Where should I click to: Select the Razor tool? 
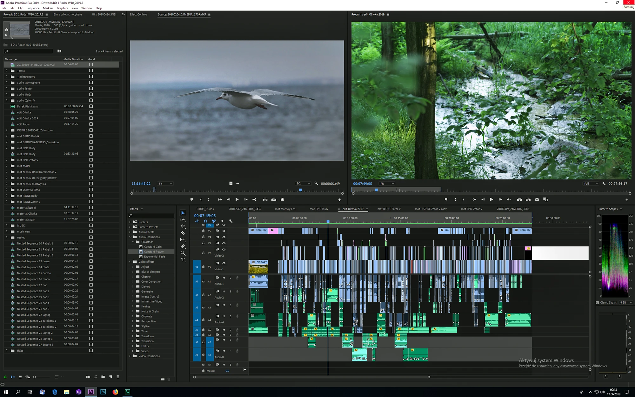pos(183,233)
